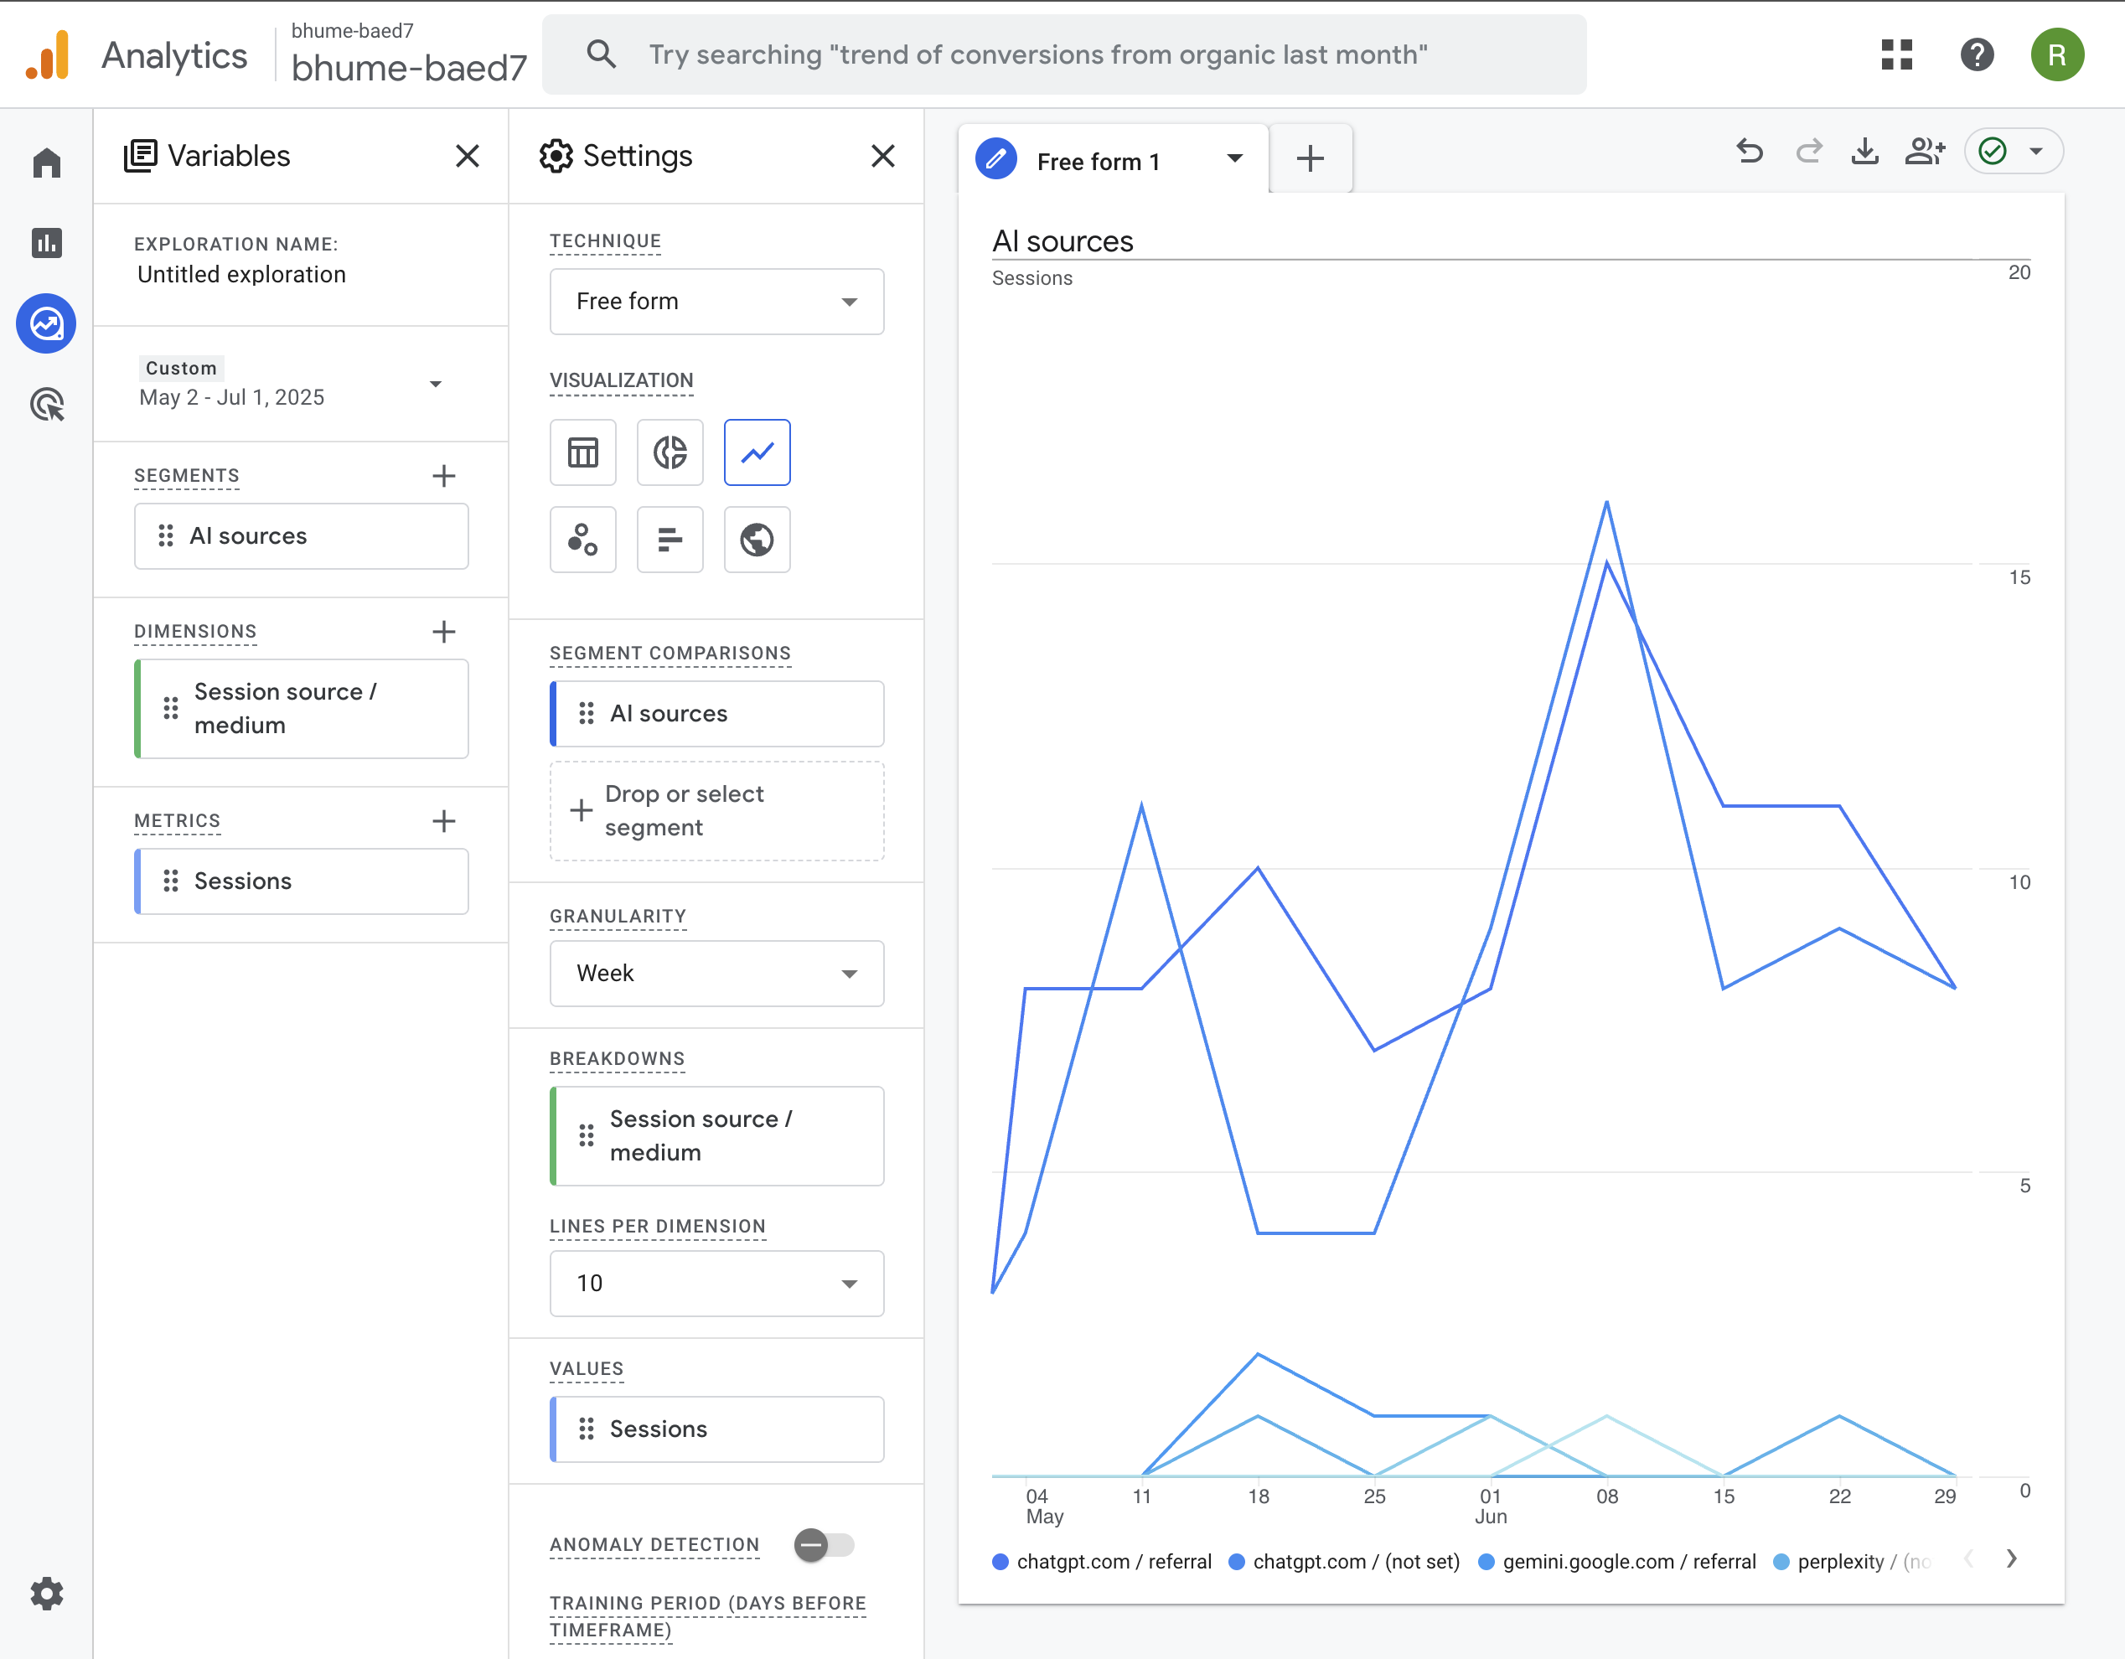
Task: Select the Table visualization
Action: click(583, 452)
